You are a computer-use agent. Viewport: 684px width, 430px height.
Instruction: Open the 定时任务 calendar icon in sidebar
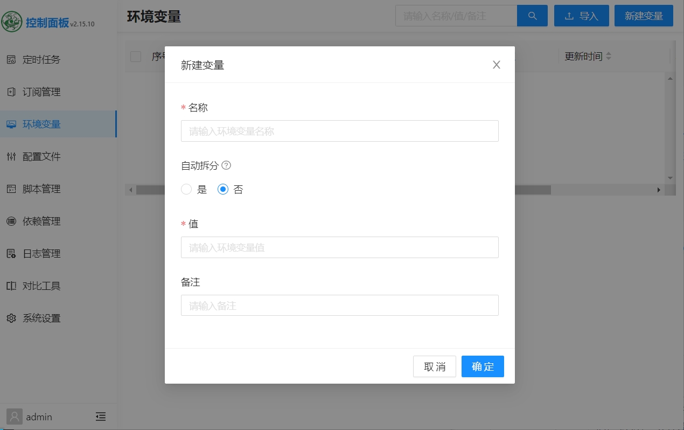pyautogui.click(x=11, y=59)
